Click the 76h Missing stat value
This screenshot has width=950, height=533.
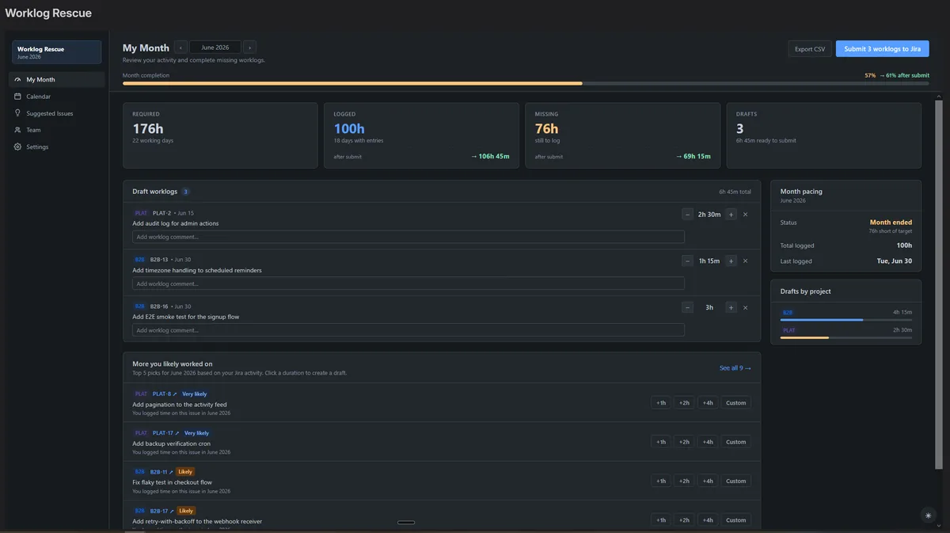546,128
